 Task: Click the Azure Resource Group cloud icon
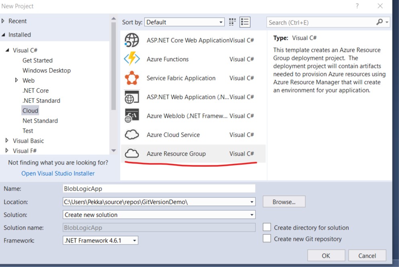click(131, 154)
